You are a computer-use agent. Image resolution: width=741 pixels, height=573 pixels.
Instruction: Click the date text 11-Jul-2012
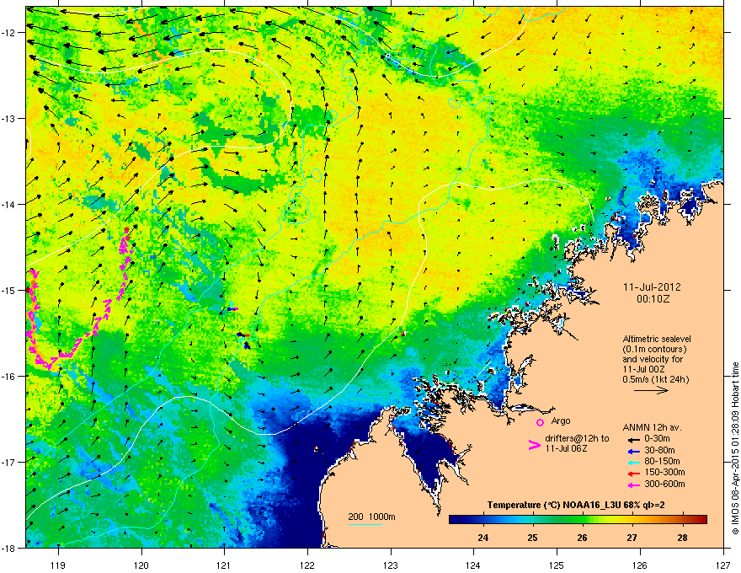pos(652,287)
